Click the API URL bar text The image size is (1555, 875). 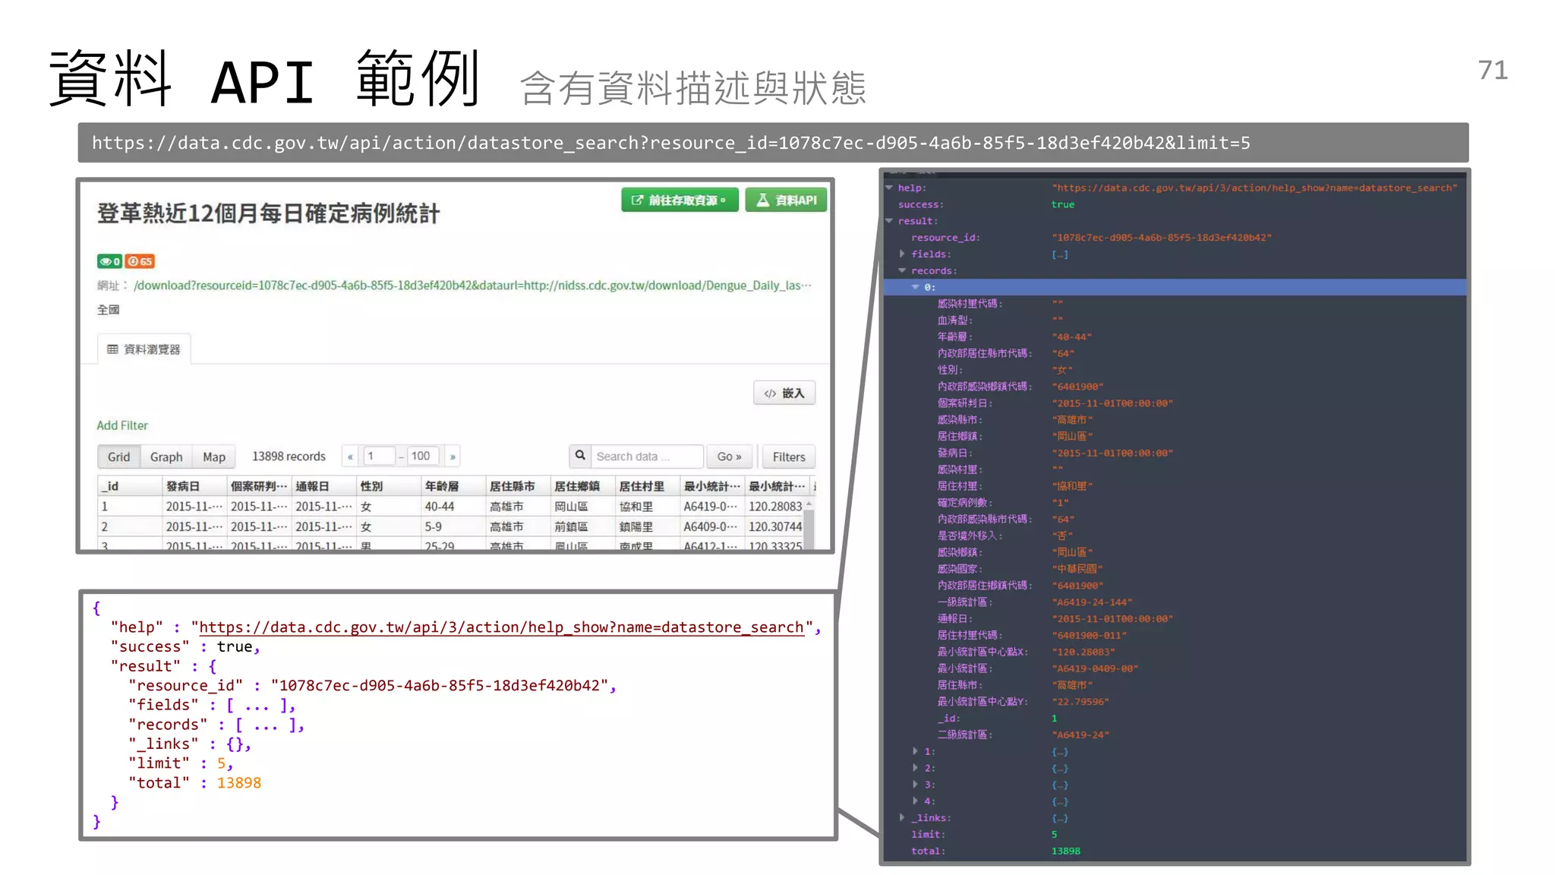click(x=671, y=143)
